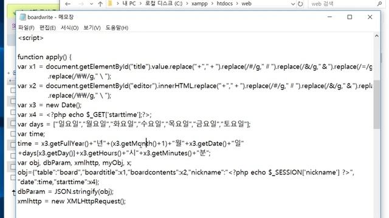
Task: Select '내 PC' in the Explorer breadcrumb
Action: pyautogui.click(x=129, y=4)
